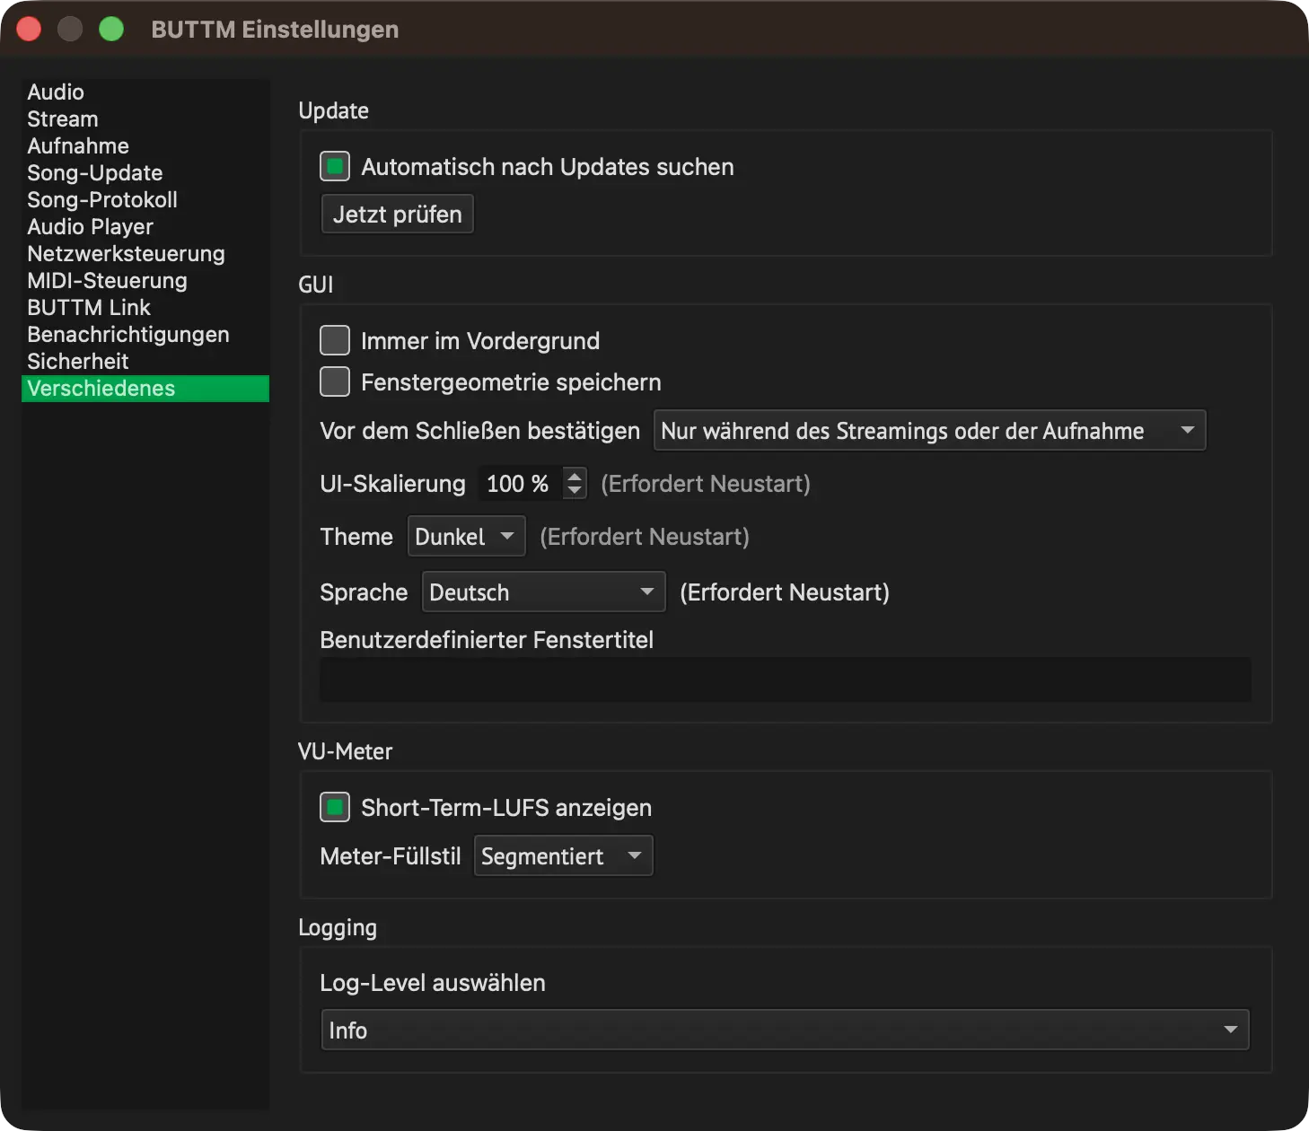Decrease UI-Skalierung with down arrow
Viewport: 1309px width, 1131px height.
(575, 491)
